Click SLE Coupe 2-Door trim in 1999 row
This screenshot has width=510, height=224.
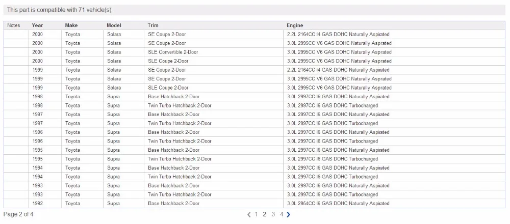213,88
